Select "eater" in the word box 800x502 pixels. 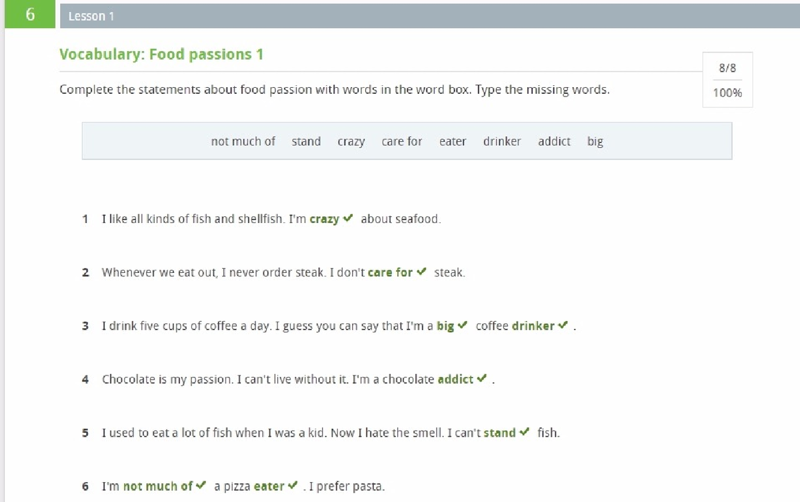point(453,141)
